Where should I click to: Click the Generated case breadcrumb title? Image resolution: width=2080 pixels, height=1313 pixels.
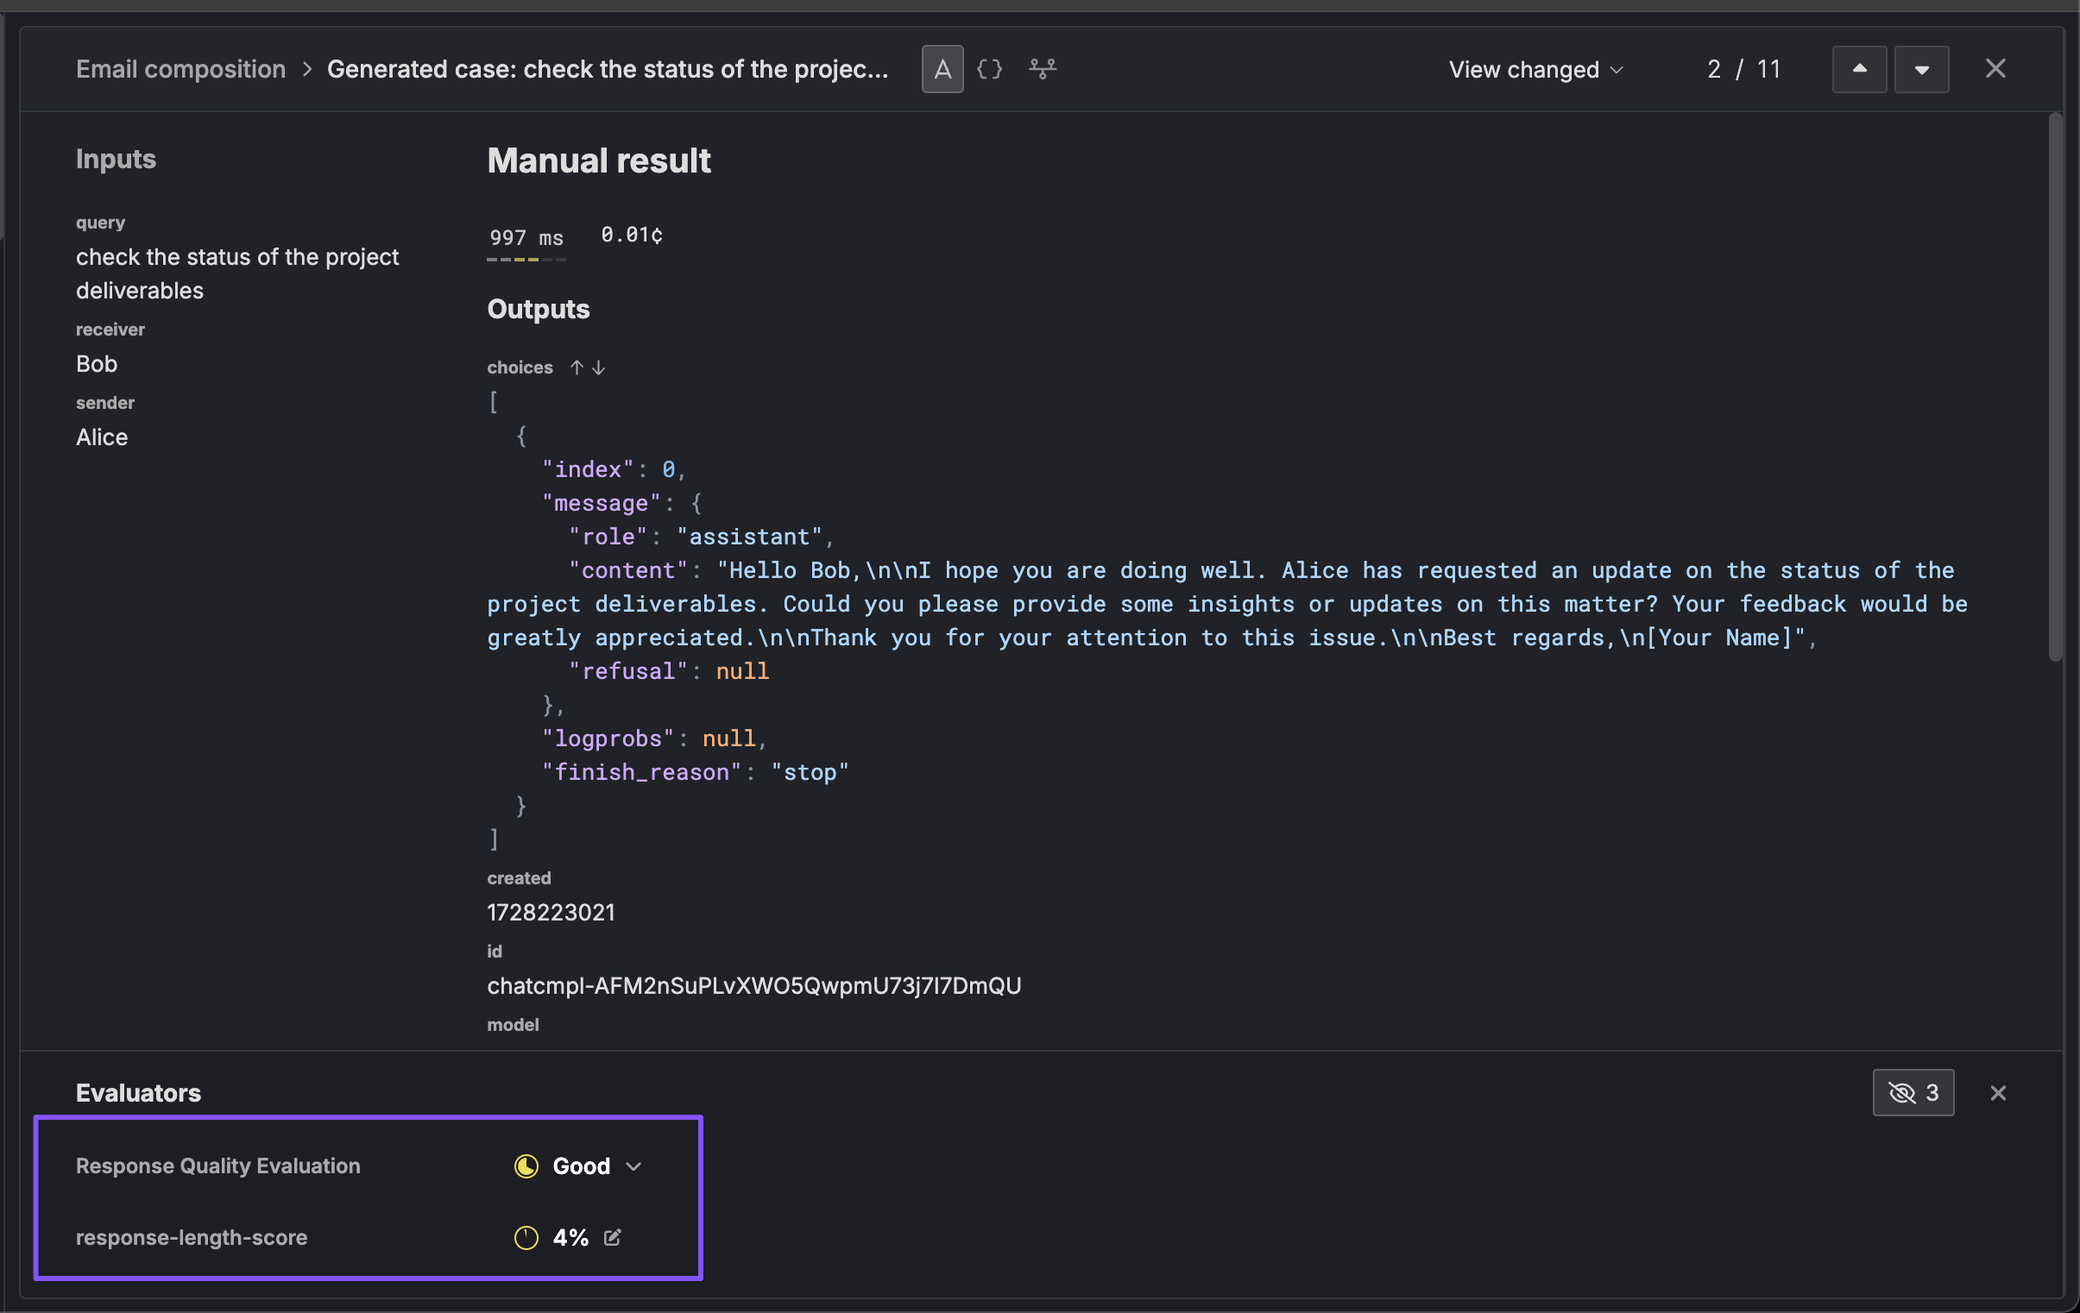click(x=608, y=69)
